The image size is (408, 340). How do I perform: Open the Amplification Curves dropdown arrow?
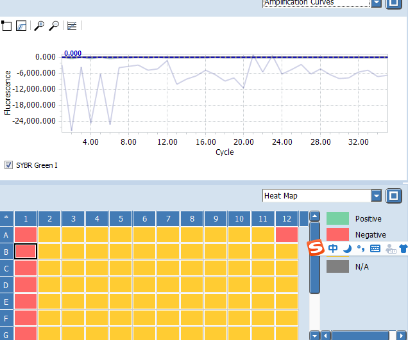tap(377, 3)
